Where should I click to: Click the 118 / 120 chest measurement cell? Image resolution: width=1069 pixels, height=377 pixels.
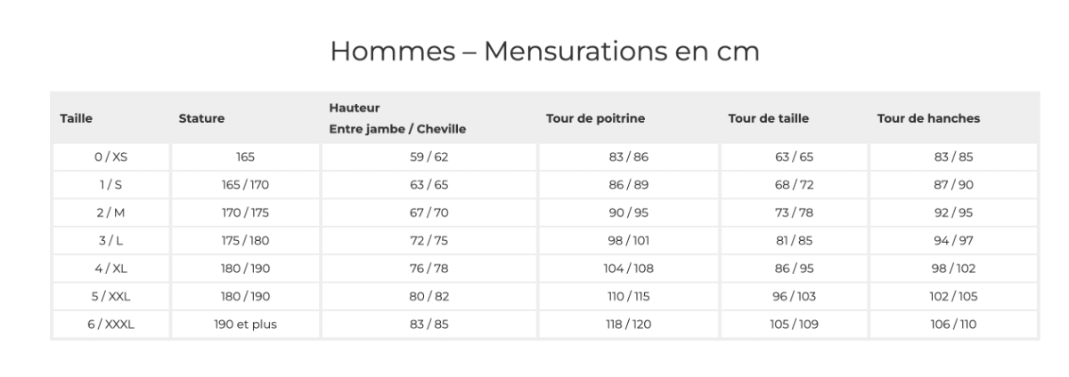pos(628,325)
